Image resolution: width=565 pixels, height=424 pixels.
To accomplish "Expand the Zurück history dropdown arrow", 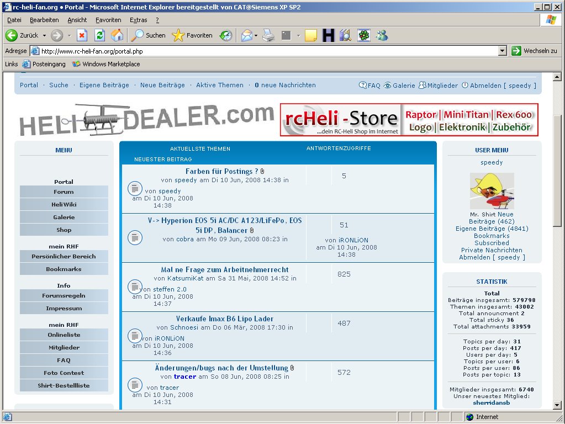I will pos(44,36).
